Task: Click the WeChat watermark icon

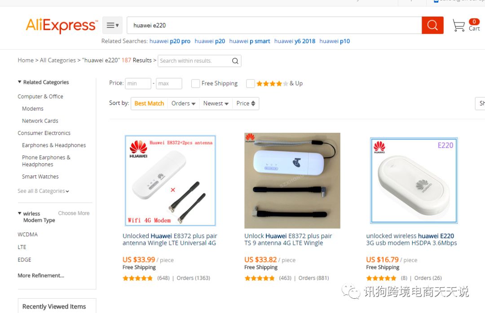Action: pyautogui.click(x=351, y=291)
